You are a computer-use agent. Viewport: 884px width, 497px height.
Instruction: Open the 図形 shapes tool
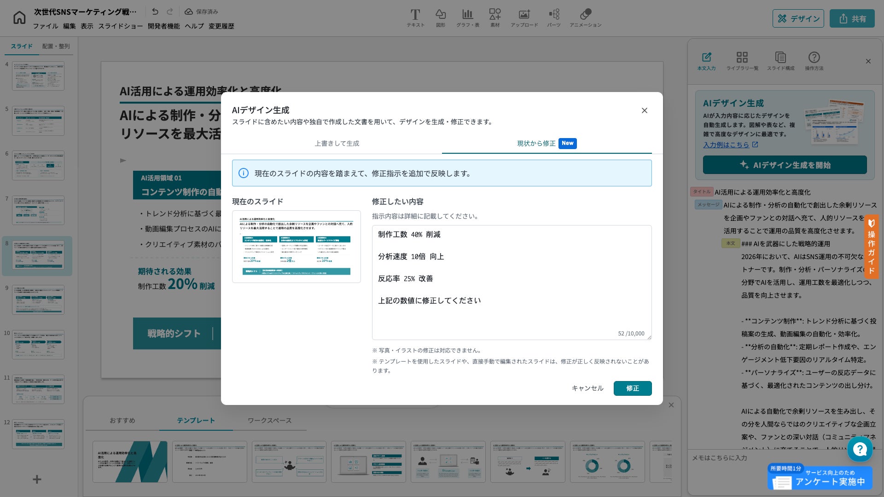(x=441, y=18)
